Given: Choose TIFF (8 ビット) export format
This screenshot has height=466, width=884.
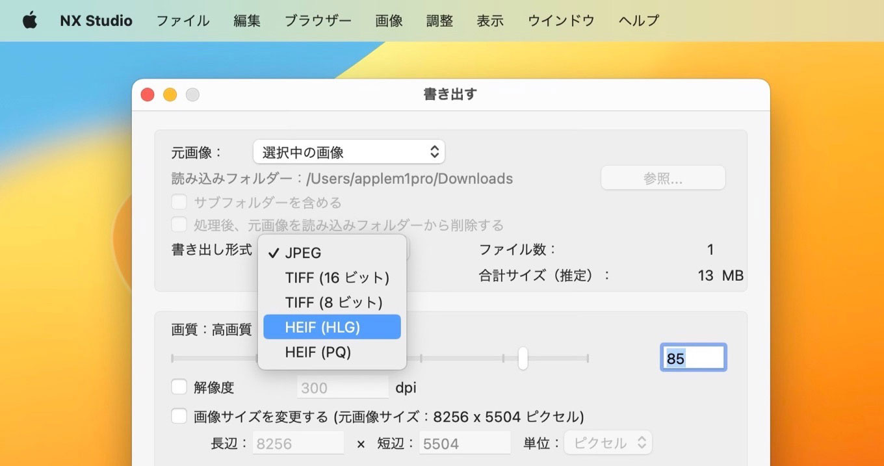Looking at the screenshot, I should coord(332,302).
